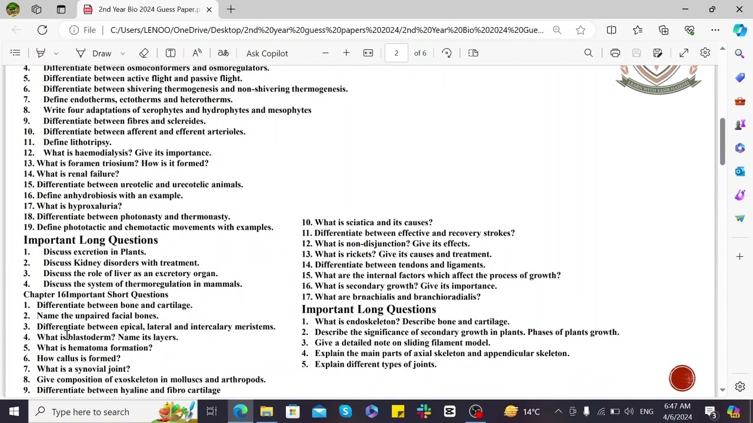This screenshot has height=423, width=753.
Task: Open Microsoft Store from taskbar
Action: coord(292,411)
